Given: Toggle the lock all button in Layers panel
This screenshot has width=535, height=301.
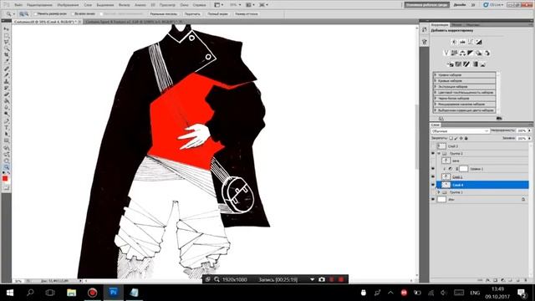Looking at the screenshot, I should [466, 138].
